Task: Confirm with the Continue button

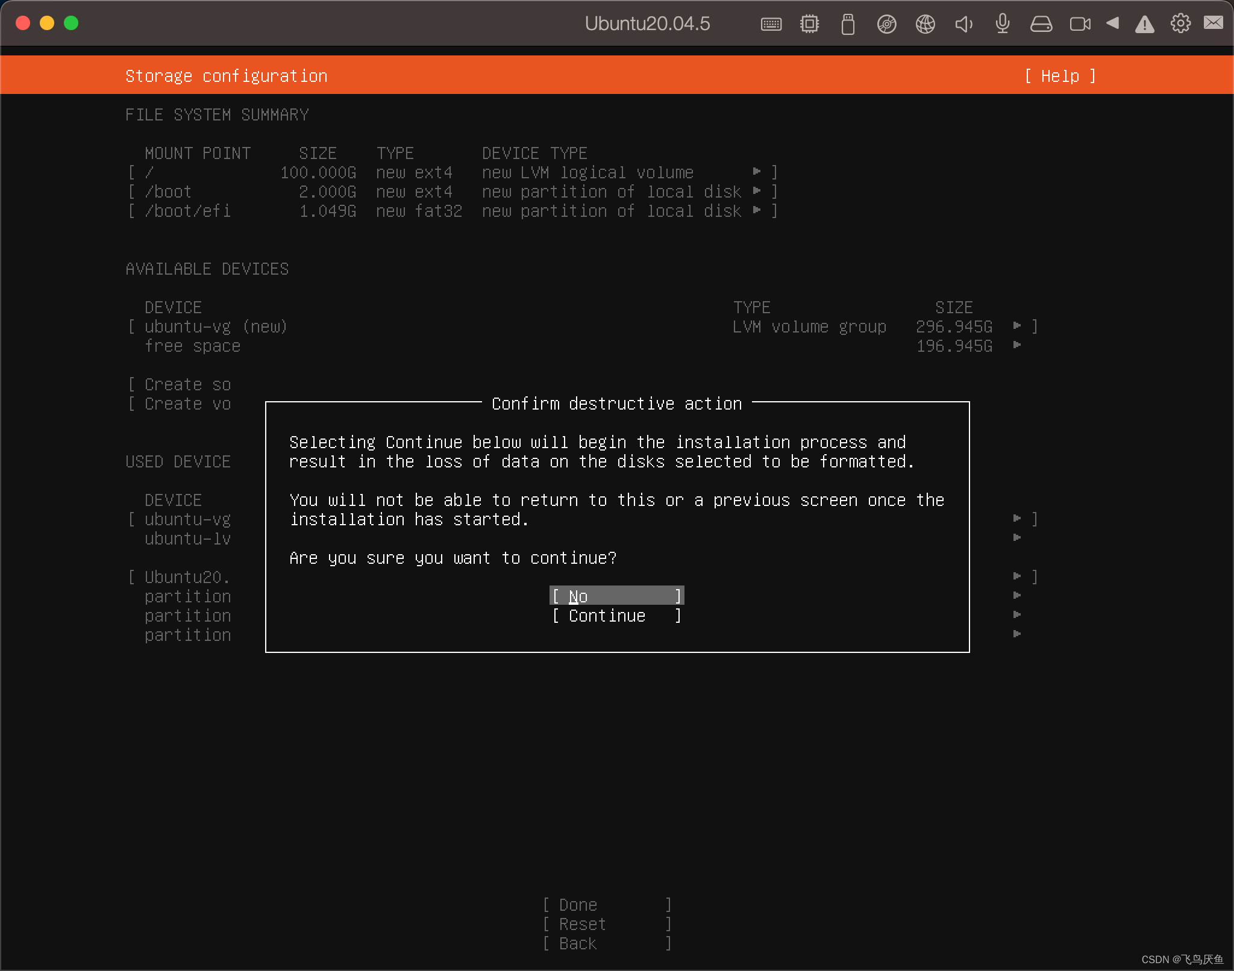Action: pos(617,616)
